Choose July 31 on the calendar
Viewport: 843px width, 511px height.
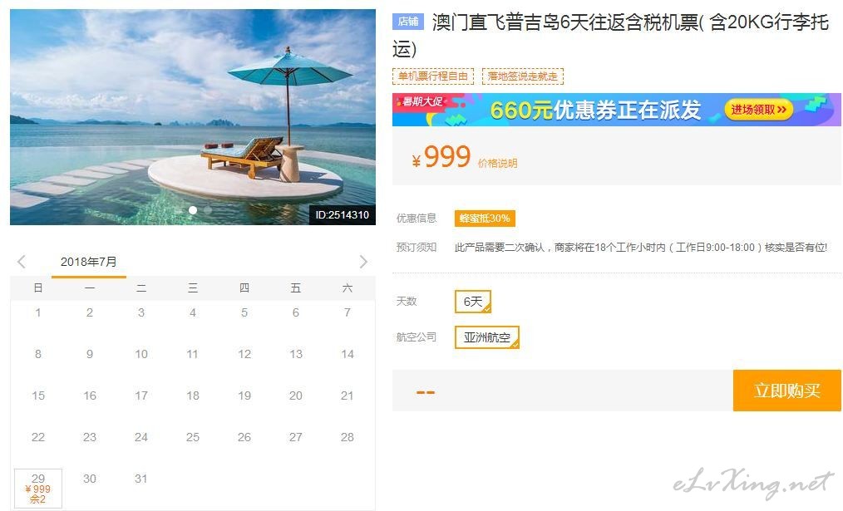click(140, 479)
